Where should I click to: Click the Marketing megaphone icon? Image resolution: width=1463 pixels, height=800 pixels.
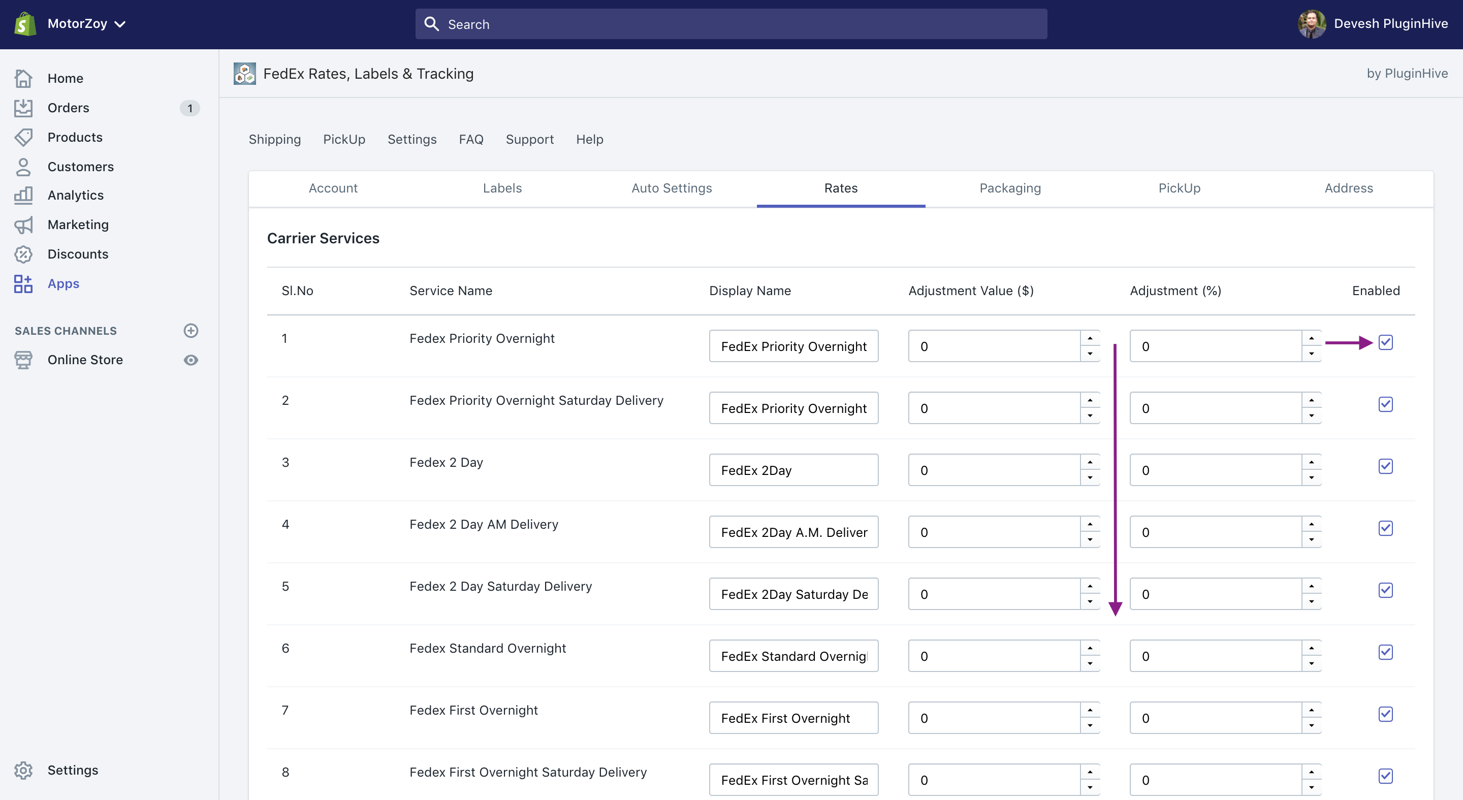pos(23,225)
